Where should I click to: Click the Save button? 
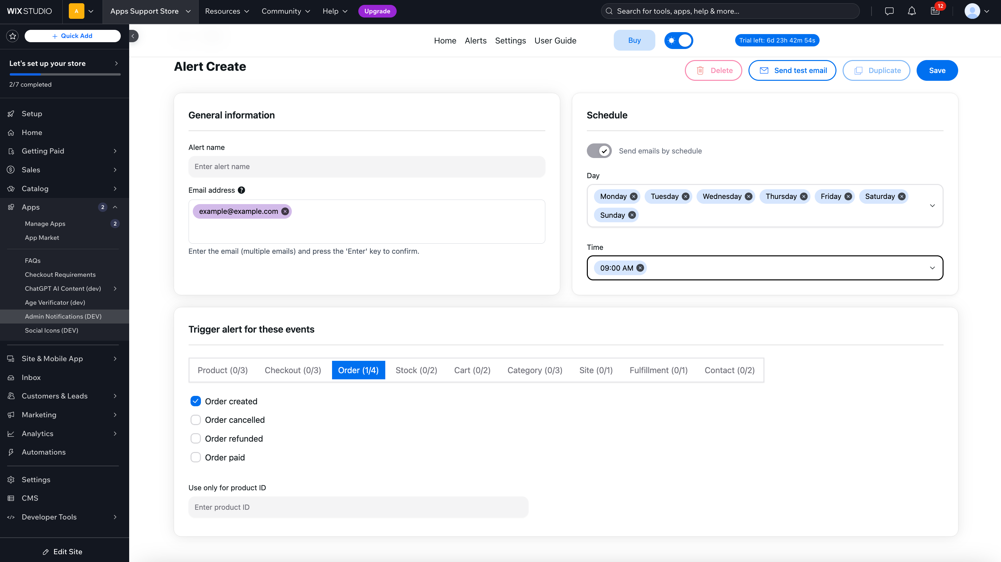coord(937,70)
